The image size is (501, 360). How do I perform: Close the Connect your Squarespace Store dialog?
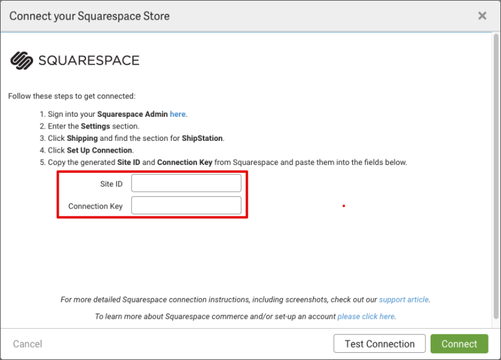[482, 16]
